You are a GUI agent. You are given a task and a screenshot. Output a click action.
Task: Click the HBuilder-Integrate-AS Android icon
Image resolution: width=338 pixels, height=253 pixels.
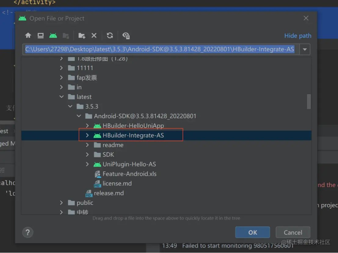pyautogui.click(x=97, y=136)
